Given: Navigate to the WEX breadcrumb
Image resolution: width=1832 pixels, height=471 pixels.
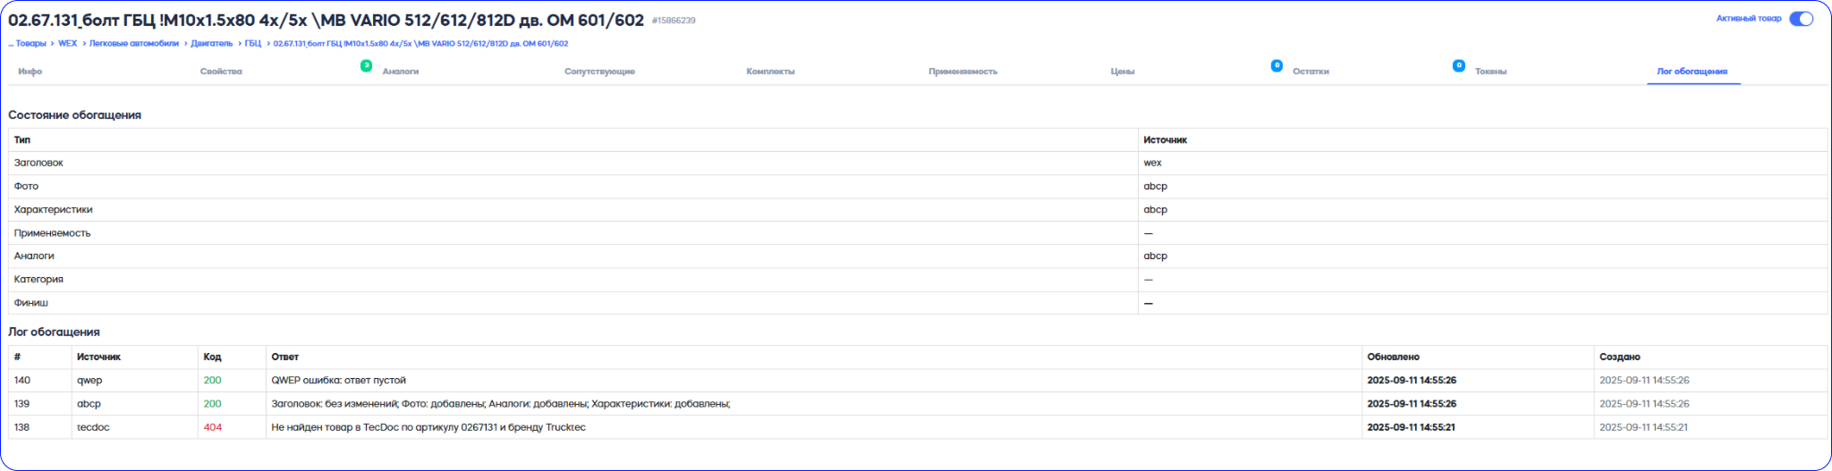Looking at the screenshot, I should click(x=68, y=44).
